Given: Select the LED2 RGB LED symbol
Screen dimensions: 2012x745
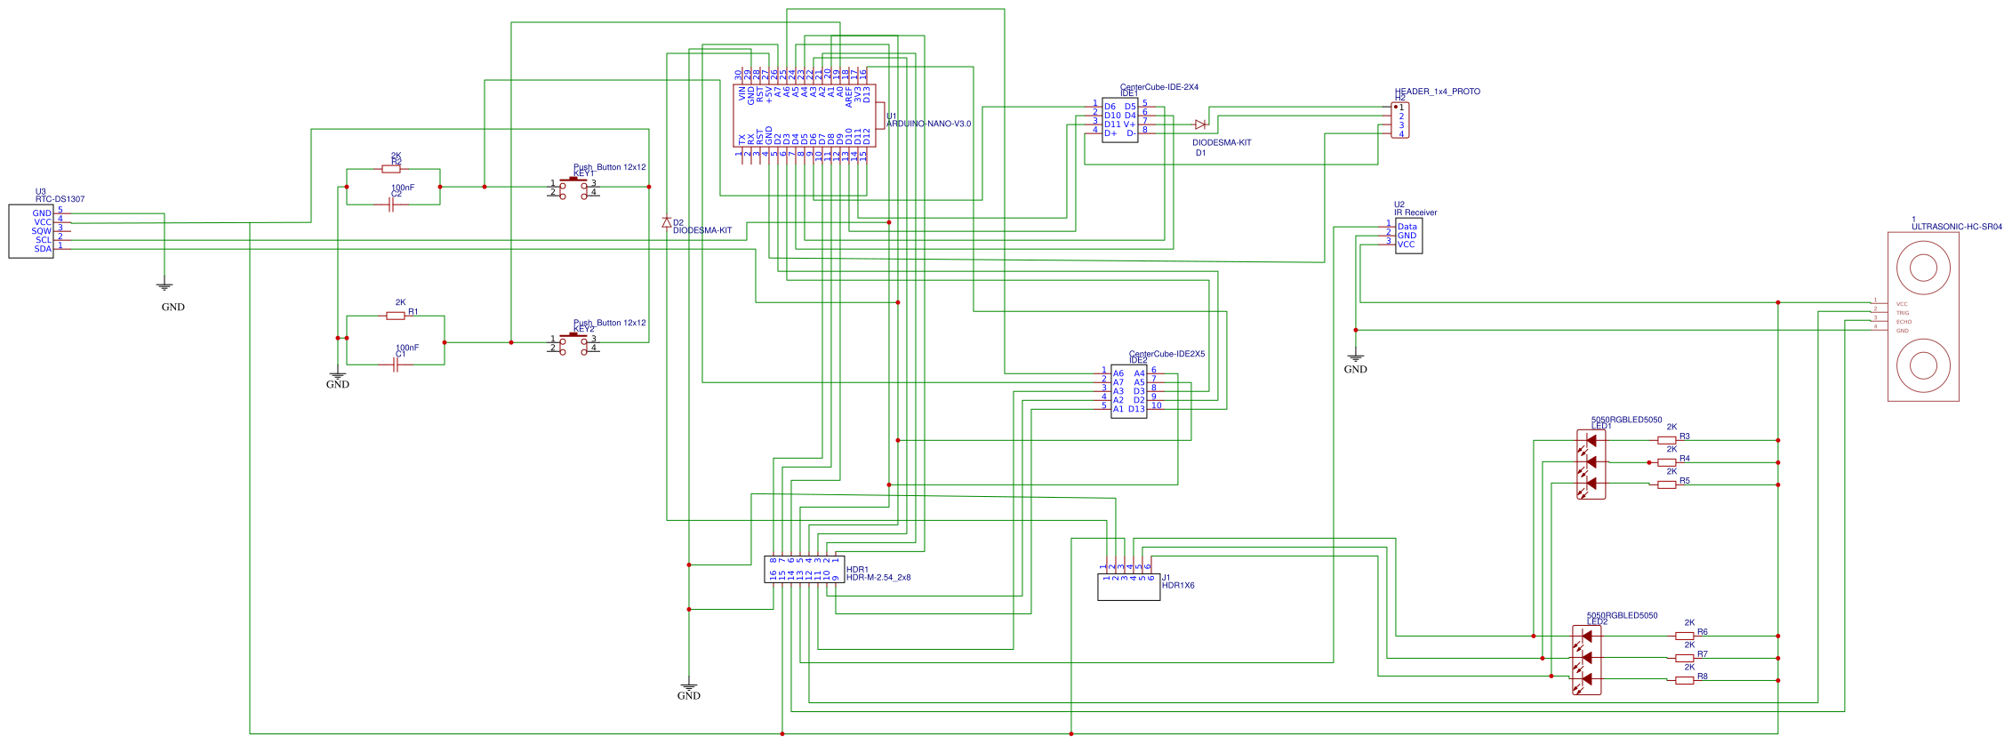Looking at the screenshot, I should tap(1586, 661).
